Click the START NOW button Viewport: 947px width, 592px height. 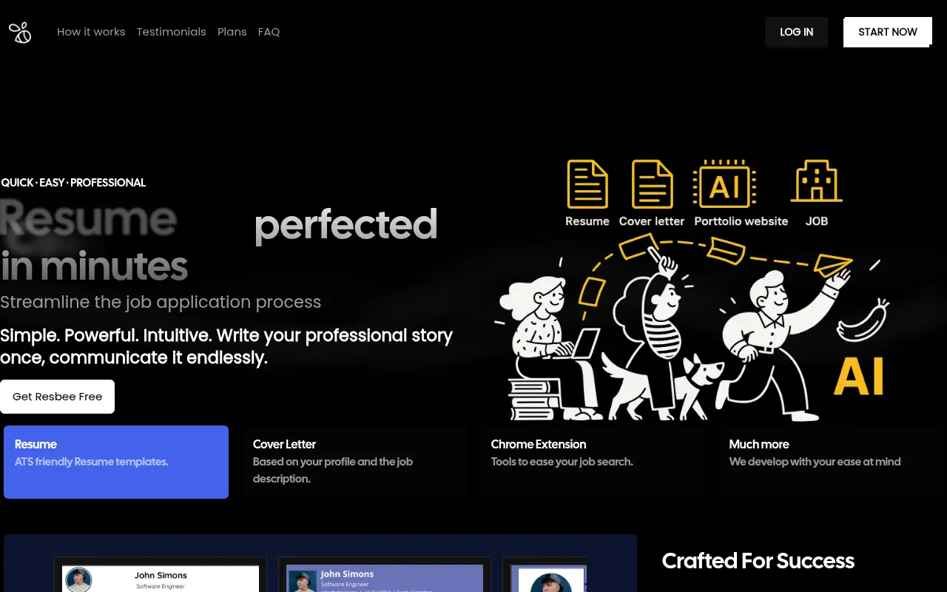[x=887, y=32]
